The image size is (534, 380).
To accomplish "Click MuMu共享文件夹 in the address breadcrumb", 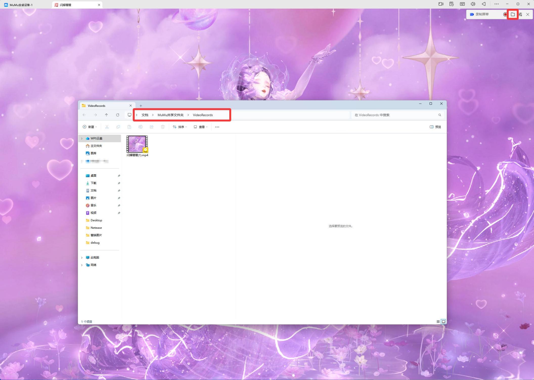I will (170, 115).
